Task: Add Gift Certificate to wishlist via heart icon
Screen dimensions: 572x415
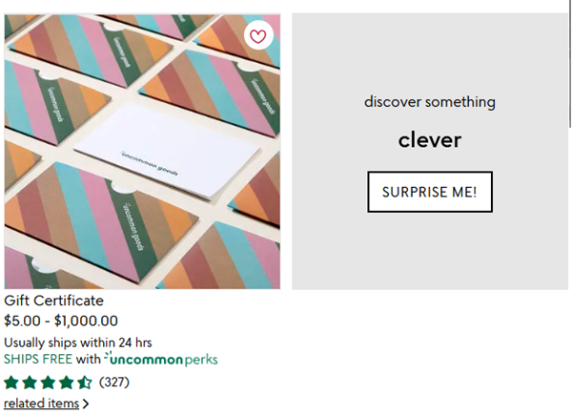Action: (258, 36)
